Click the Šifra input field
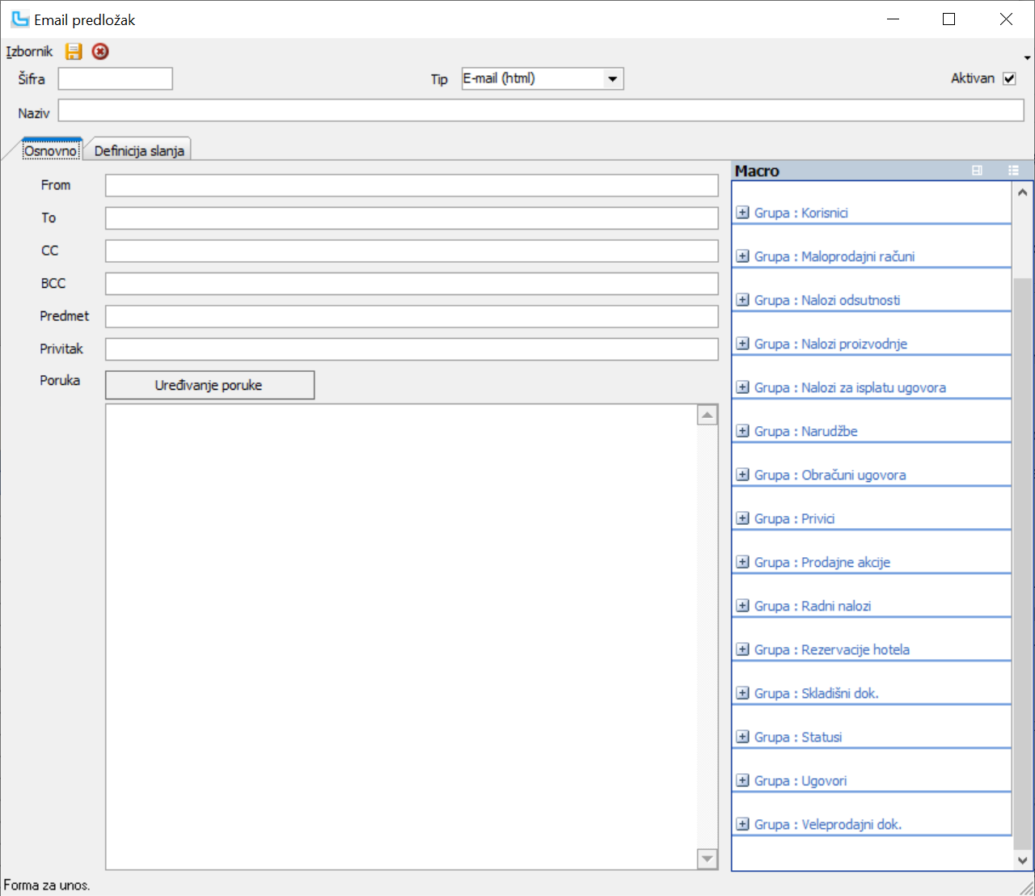Screen dimensions: 1035x896 116,78
